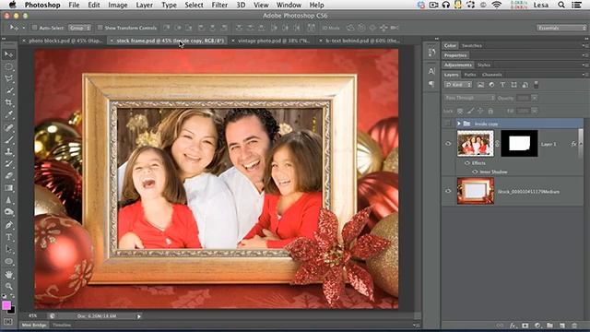Select the Quick Selection tool
590x332 pixels.
8,90
